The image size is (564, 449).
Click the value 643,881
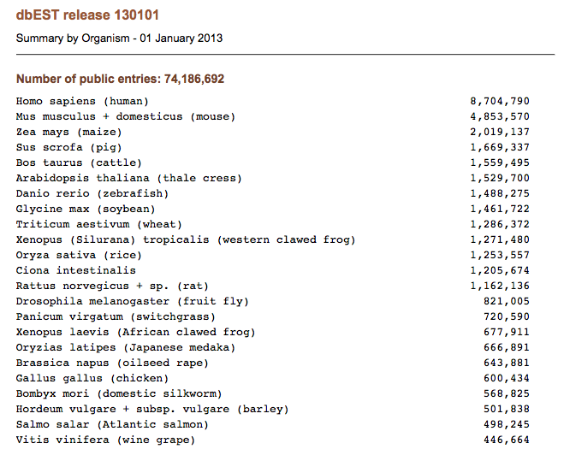coord(507,363)
